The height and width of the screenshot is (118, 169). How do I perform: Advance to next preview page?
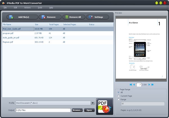point(149,84)
